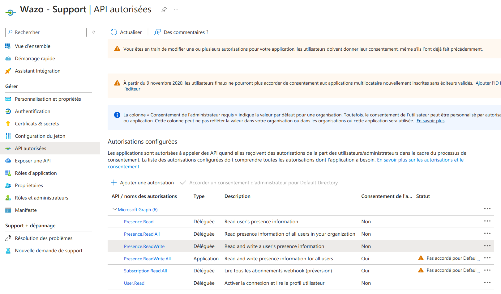This screenshot has width=501, height=294.
Task: Click the plus icon for Ajouter une autorisation
Action: (x=114, y=183)
